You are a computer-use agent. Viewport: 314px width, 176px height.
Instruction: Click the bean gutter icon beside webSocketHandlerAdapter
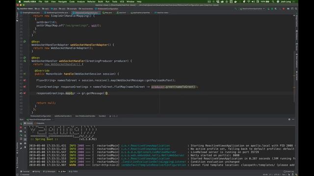[25, 42]
